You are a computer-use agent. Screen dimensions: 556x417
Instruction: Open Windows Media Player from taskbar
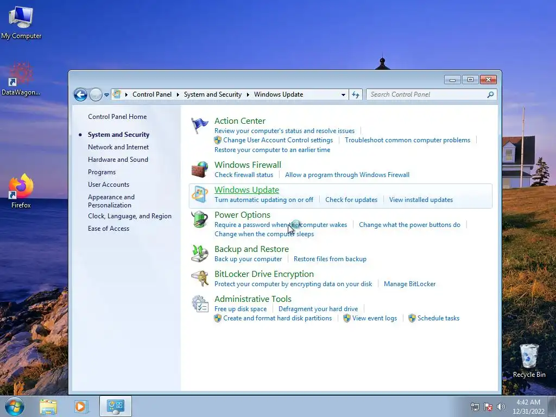click(81, 407)
